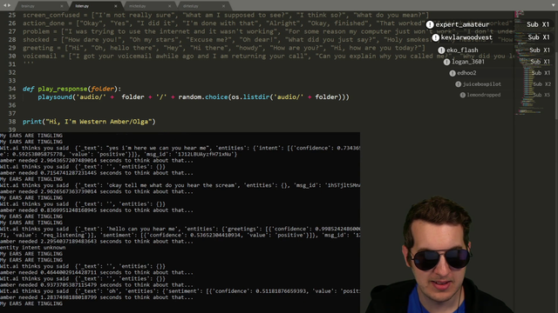Click terminal text 'hello can you hear me'
The width and height of the screenshot is (558, 313).
tap(141, 229)
